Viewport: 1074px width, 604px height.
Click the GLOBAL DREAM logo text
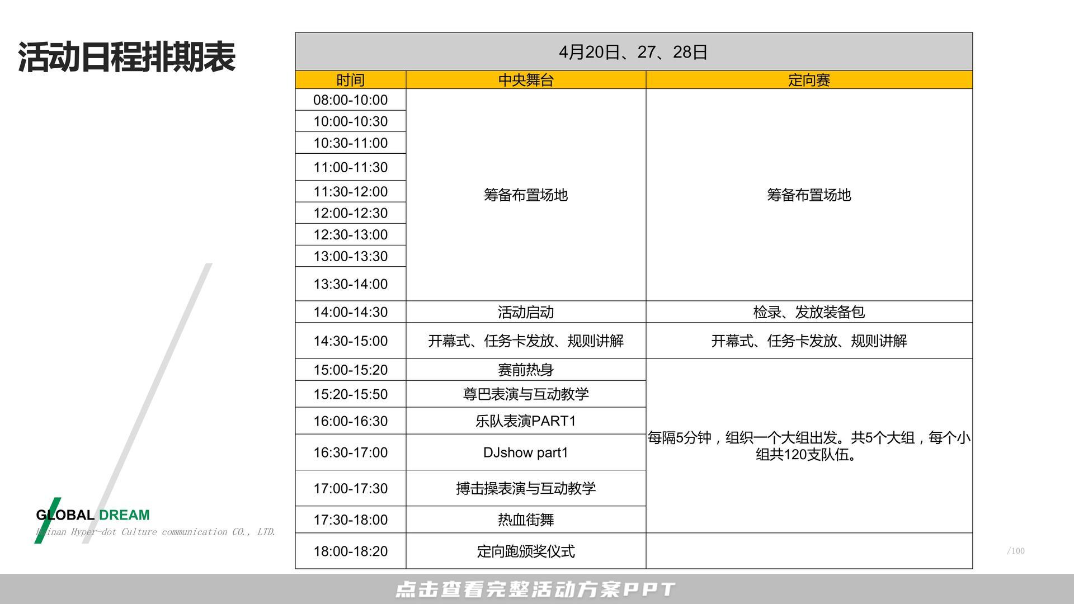click(93, 515)
